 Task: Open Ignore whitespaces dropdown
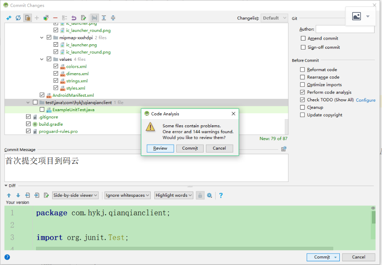click(127, 195)
